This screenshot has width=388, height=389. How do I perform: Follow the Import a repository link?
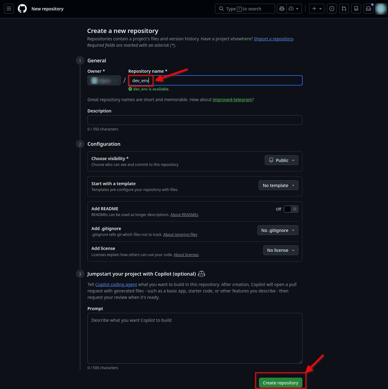273,39
